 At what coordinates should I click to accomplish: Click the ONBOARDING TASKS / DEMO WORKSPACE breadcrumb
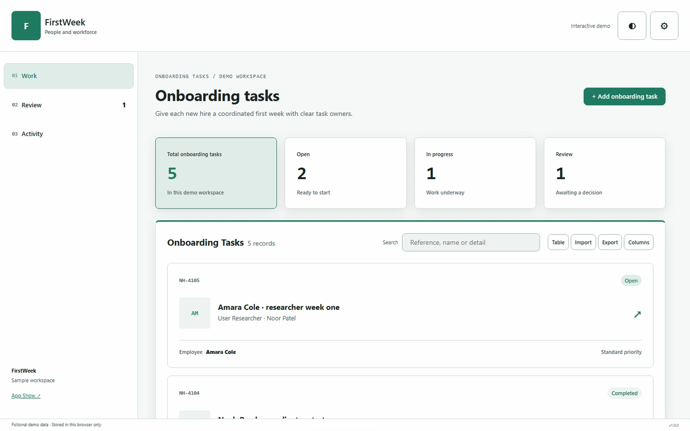[210, 76]
